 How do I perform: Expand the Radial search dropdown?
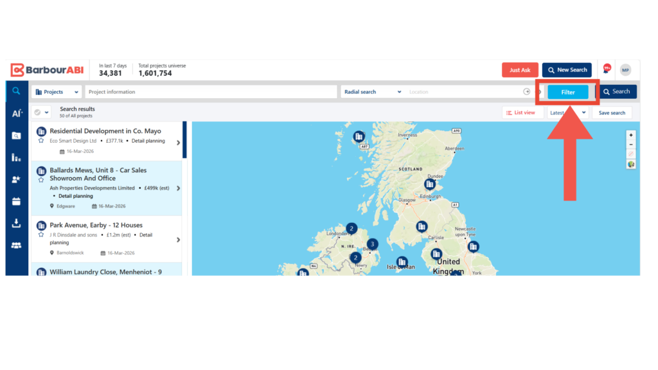point(373,92)
